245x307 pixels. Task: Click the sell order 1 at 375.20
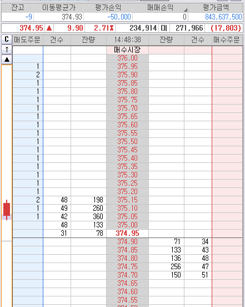point(38,191)
